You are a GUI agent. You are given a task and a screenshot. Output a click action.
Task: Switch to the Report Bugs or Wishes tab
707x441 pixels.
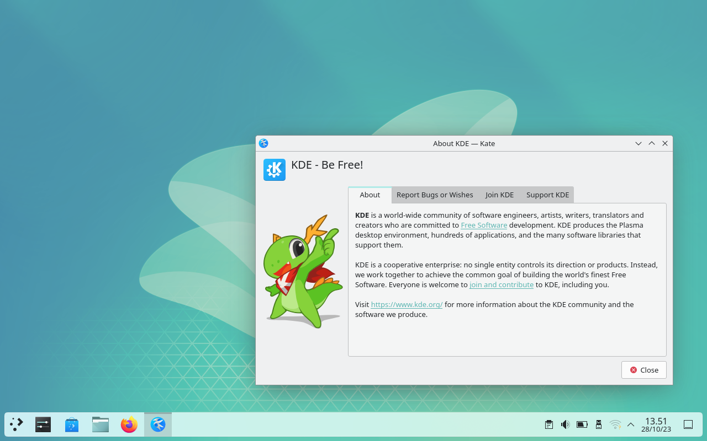(x=435, y=195)
